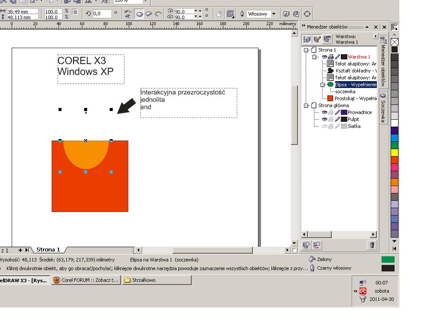Toggle visibility eye of Siatka layer
This screenshot has height=333, width=444.
coord(324,127)
